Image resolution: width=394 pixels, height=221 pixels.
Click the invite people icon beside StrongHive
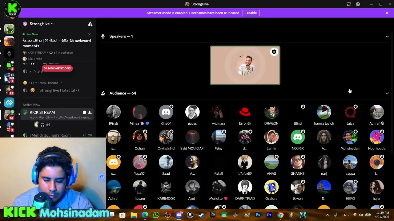90,24
